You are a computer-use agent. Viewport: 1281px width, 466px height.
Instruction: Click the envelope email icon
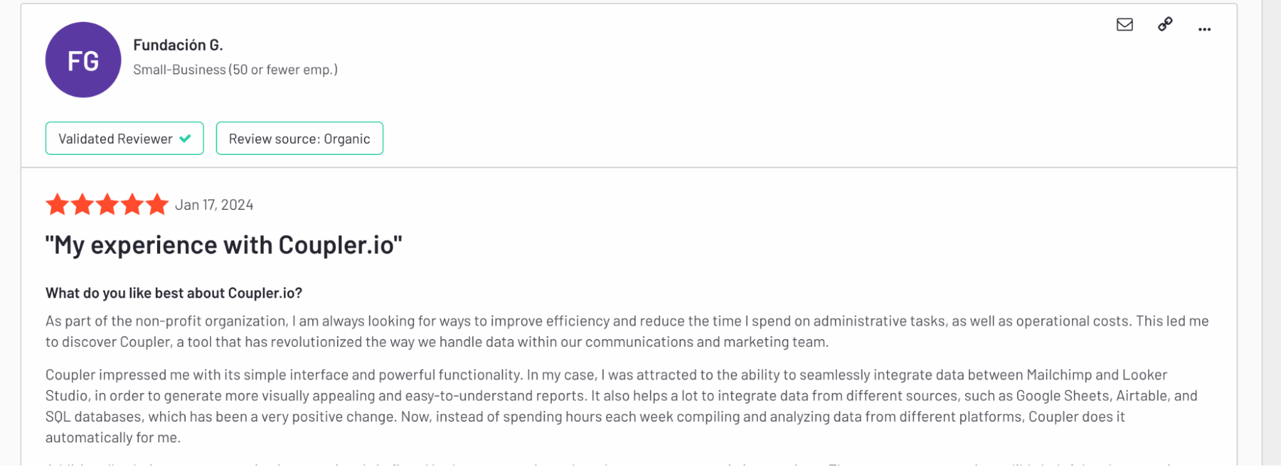pos(1125,24)
